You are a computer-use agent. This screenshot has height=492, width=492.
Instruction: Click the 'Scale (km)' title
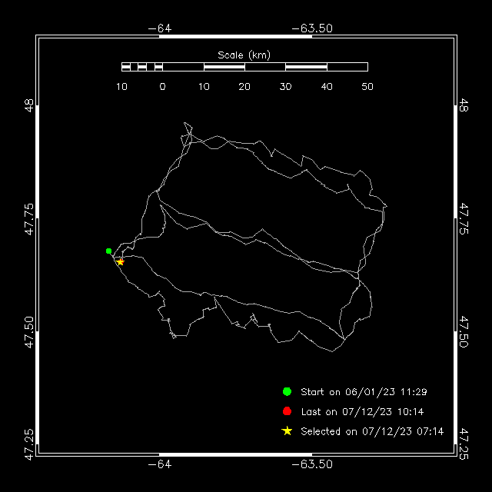click(244, 55)
